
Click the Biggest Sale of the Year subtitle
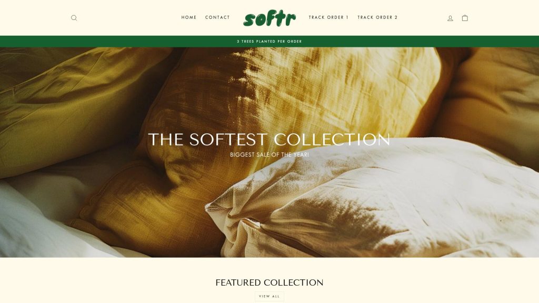pos(269,155)
